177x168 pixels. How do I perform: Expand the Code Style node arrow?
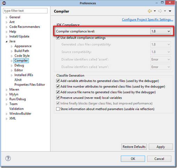[x=11, y=56]
